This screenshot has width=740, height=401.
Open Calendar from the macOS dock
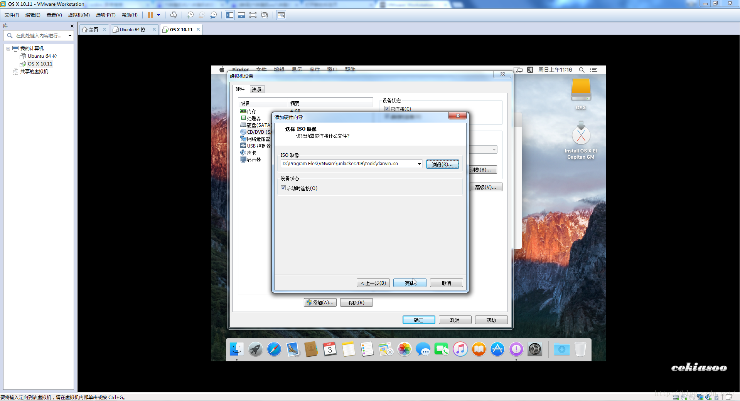pos(330,349)
